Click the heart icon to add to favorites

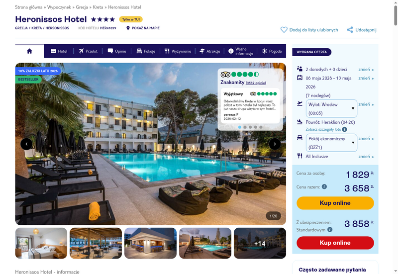284,30
